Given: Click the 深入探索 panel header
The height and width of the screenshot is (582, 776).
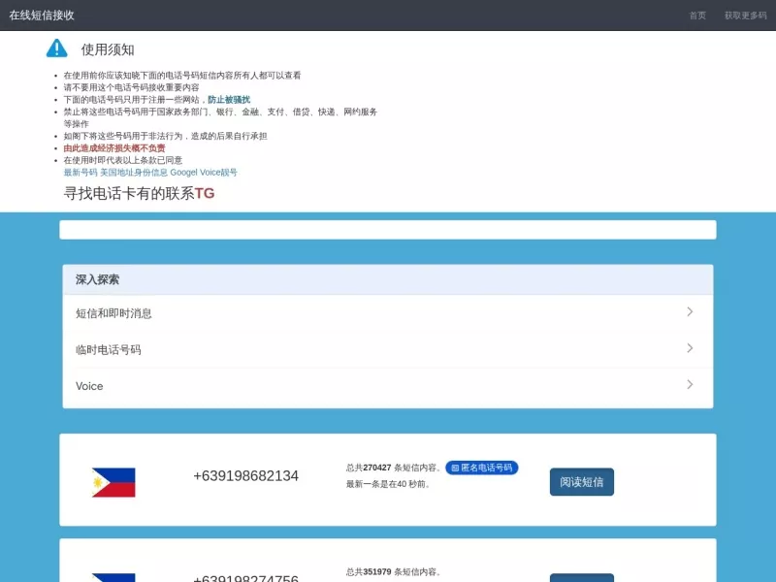Looking at the screenshot, I should tap(387, 279).
